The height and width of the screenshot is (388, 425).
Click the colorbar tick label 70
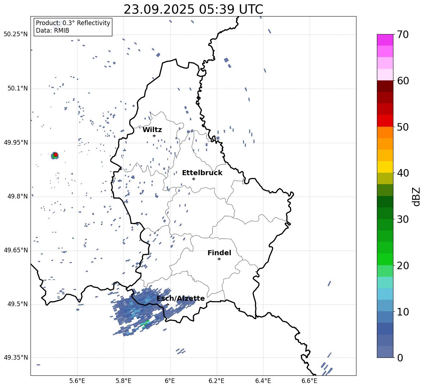click(x=403, y=35)
